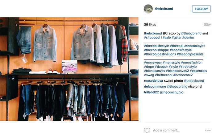Open the #streetstyle hashtag

pyautogui.click(x=188, y=67)
